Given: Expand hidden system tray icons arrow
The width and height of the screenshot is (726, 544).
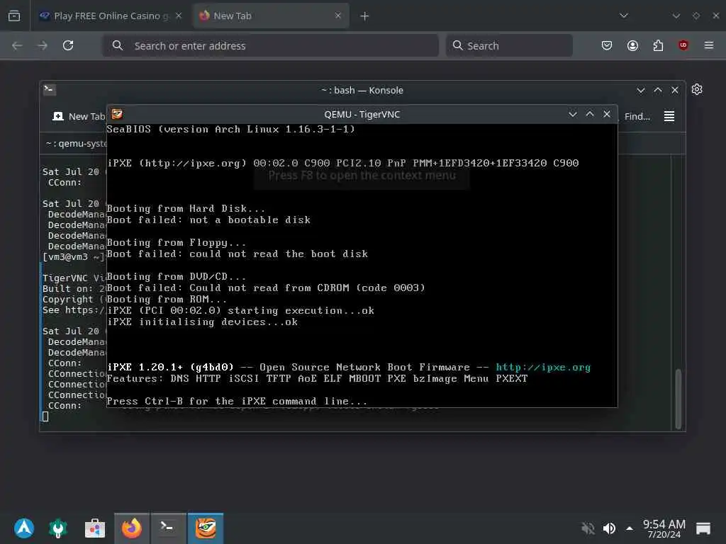Looking at the screenshot, I should [x=630, y=528].
